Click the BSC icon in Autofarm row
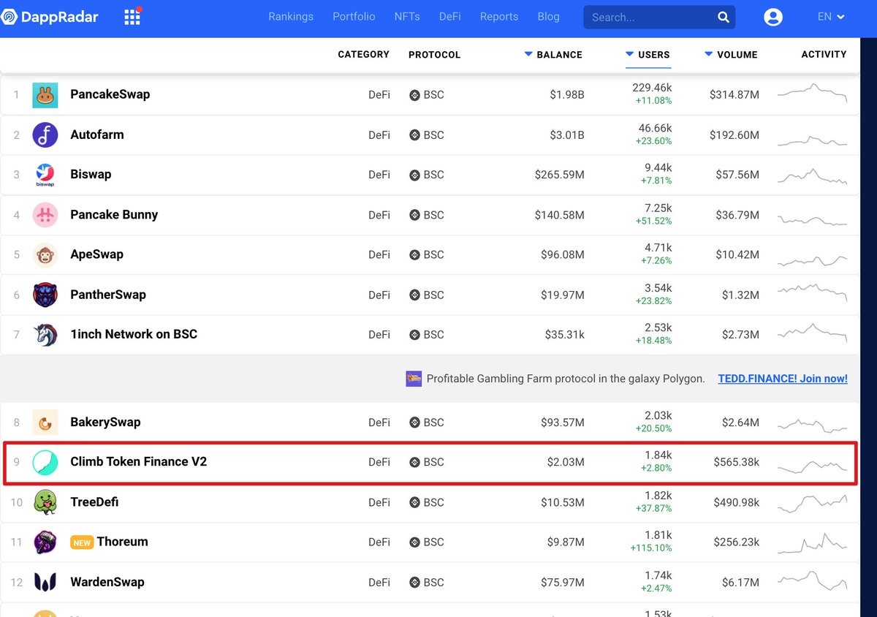877x617 pixels. pyautogui.click(x=414, y=135)
